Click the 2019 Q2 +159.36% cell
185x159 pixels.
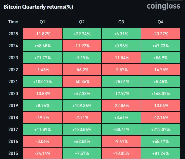click(82, 105)
